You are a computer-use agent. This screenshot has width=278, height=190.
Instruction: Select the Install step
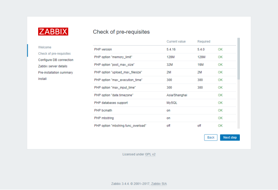[x=42, y=79]
